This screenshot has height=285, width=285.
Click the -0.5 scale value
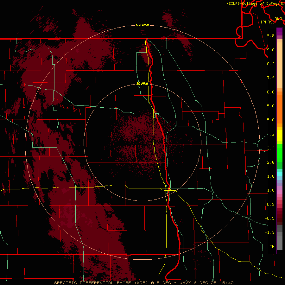(269, 218)
